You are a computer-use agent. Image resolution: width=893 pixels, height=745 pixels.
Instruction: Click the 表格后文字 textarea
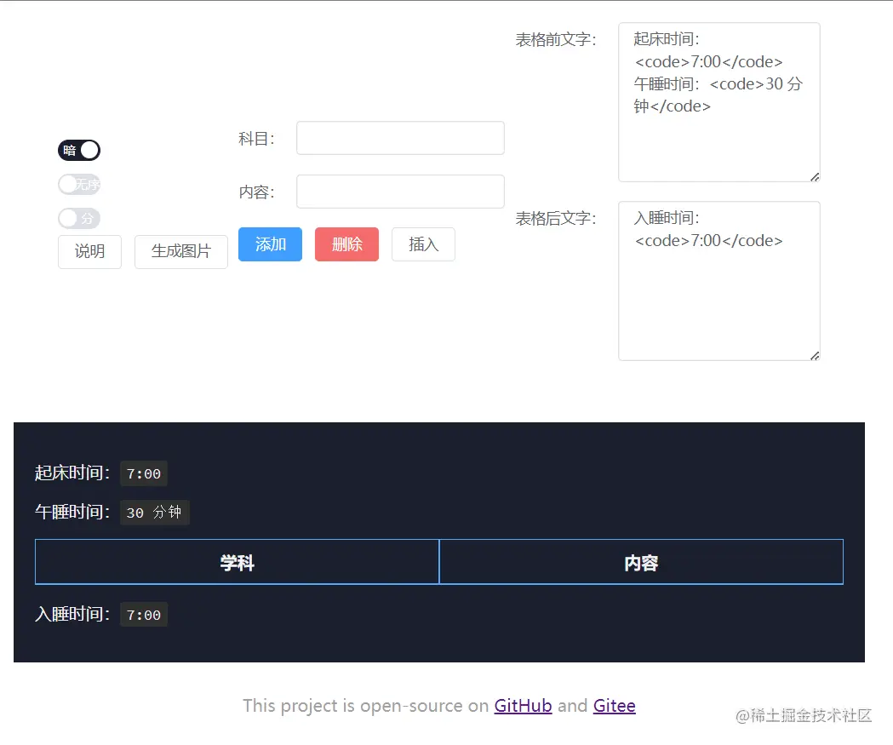718,281
